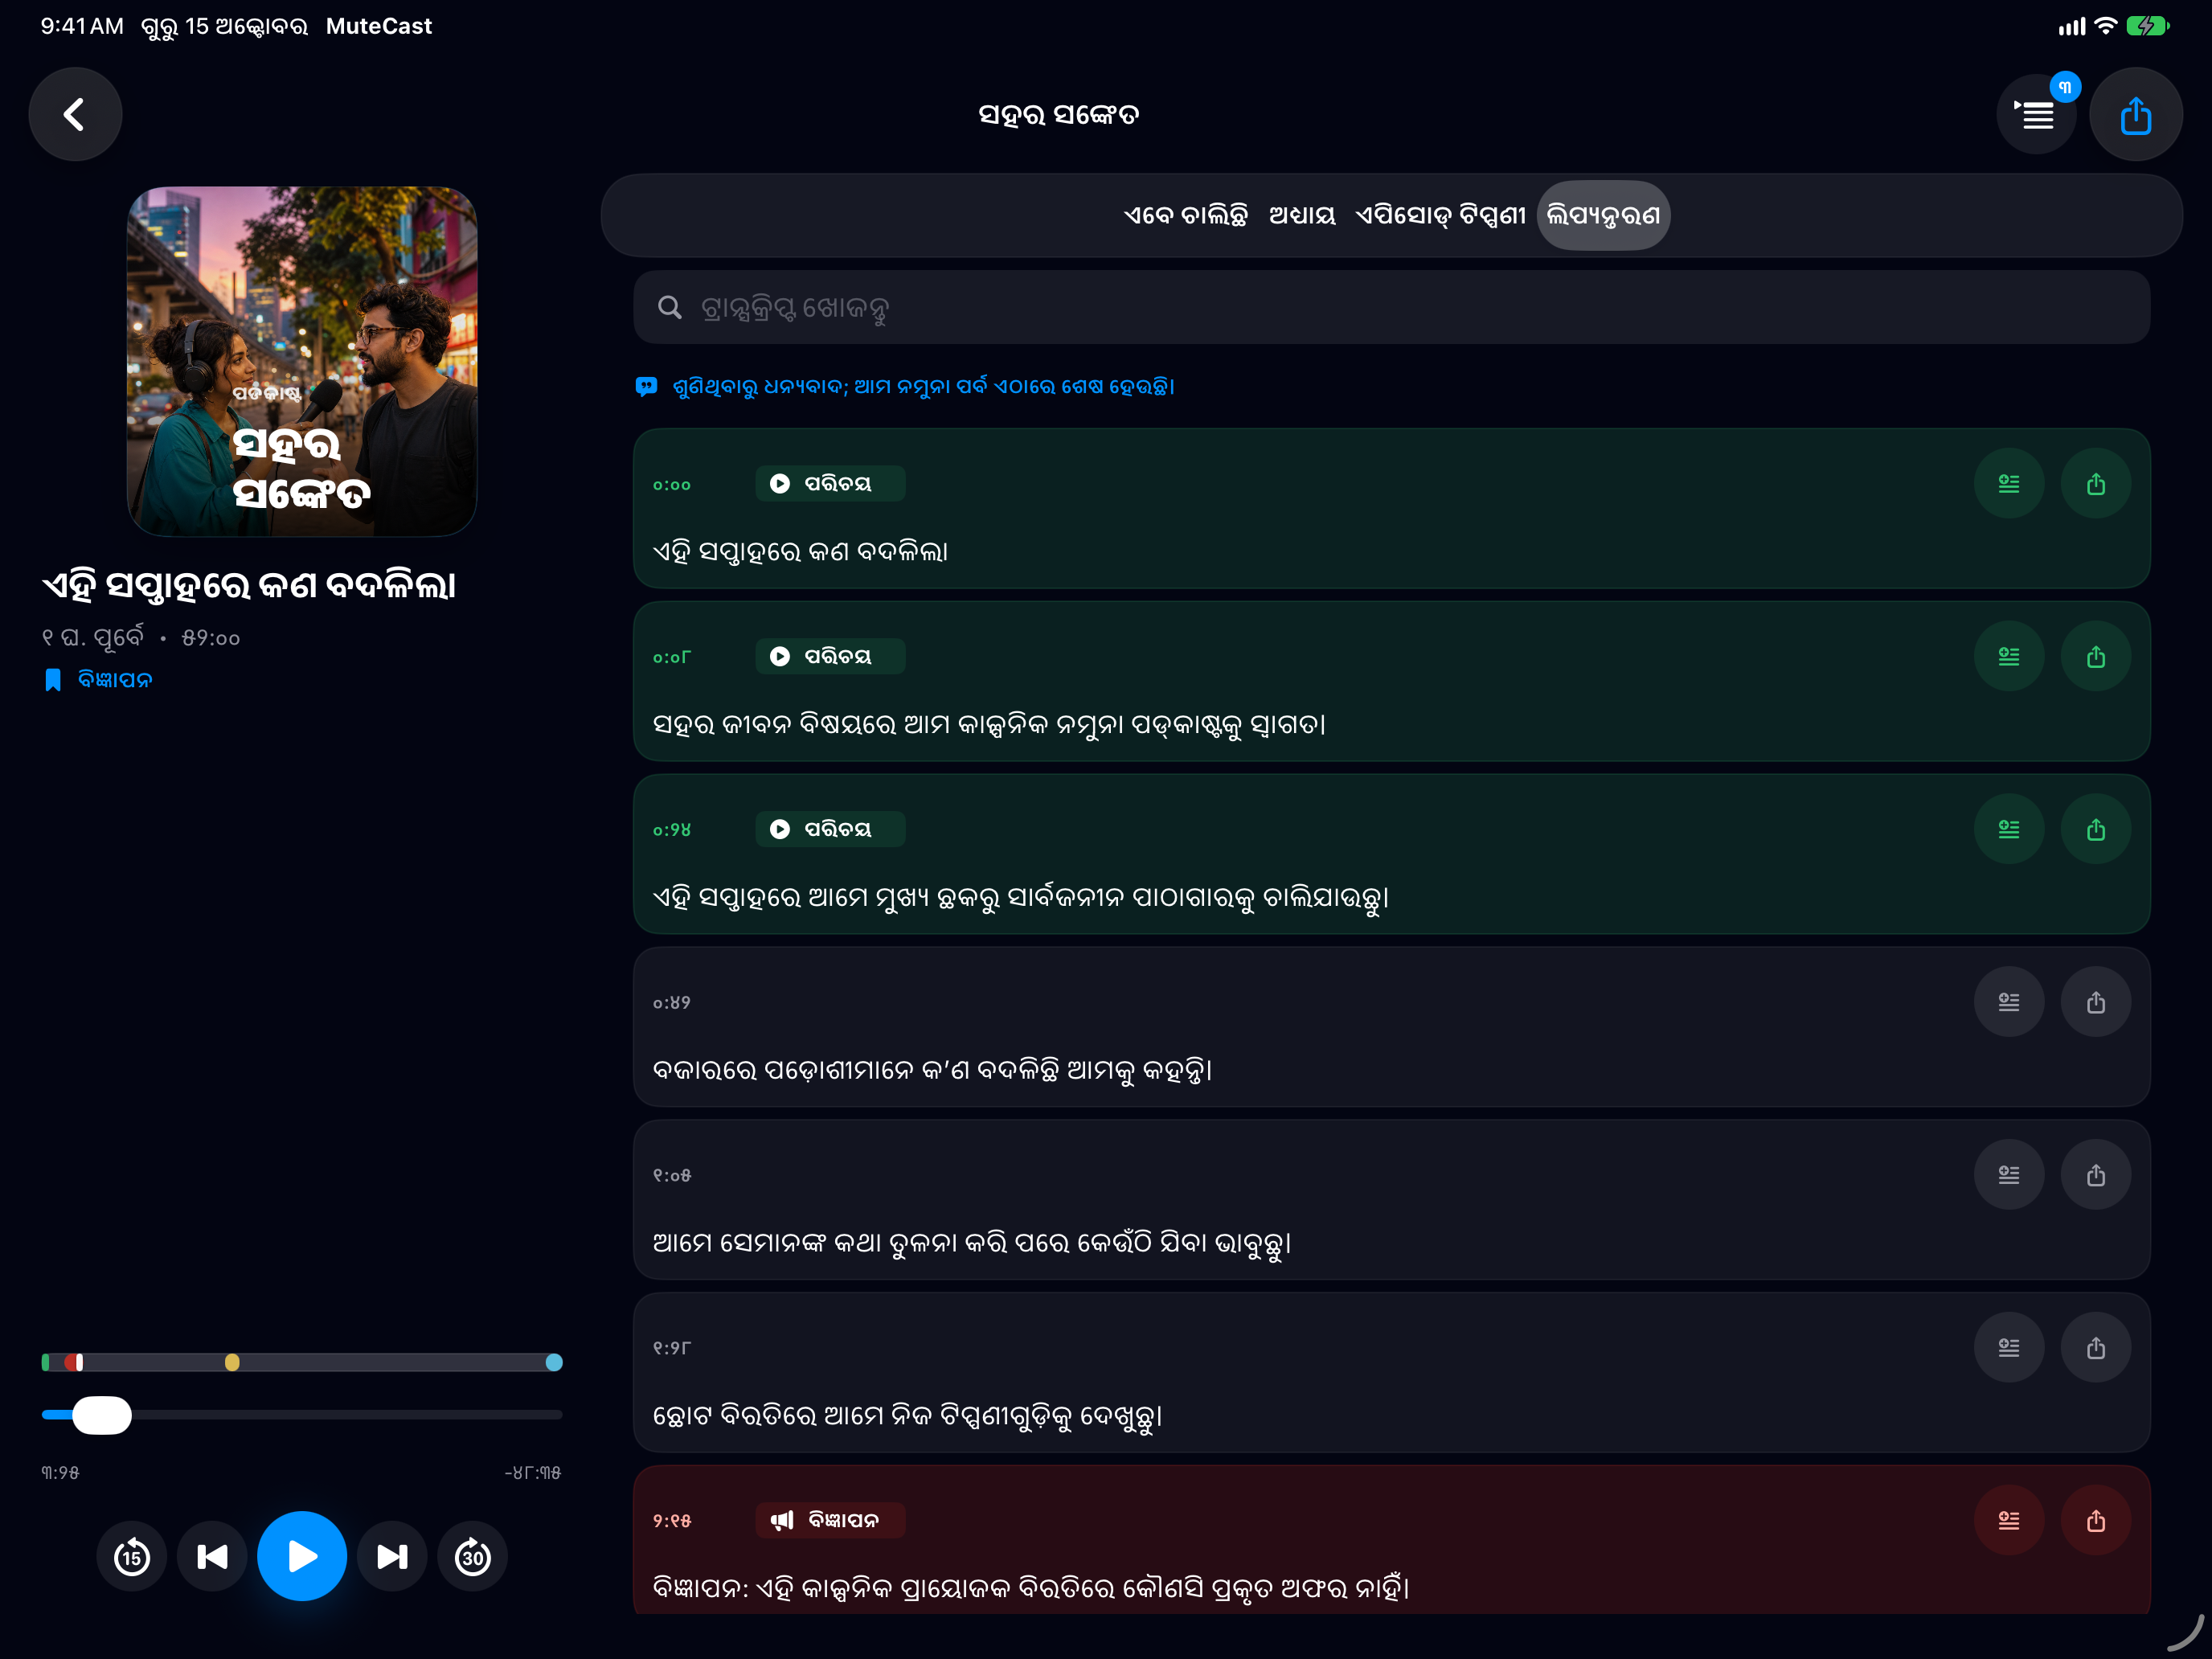Share the ad transcript line at 2:15
2212x1659 pixels.
[x=2096, y=1521]
